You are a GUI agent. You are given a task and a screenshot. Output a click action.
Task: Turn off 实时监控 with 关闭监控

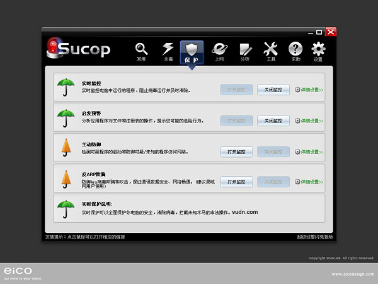(x=273, y=90)
